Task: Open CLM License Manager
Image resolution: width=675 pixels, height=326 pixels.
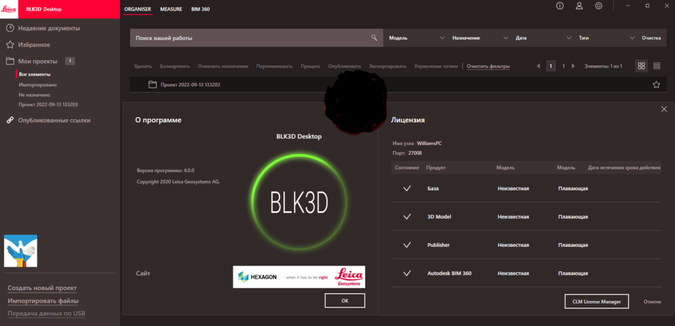Action: 597,302
